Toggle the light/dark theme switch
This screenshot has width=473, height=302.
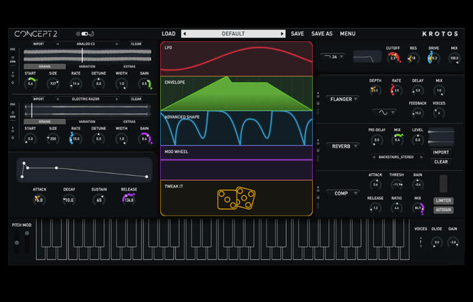85,34
